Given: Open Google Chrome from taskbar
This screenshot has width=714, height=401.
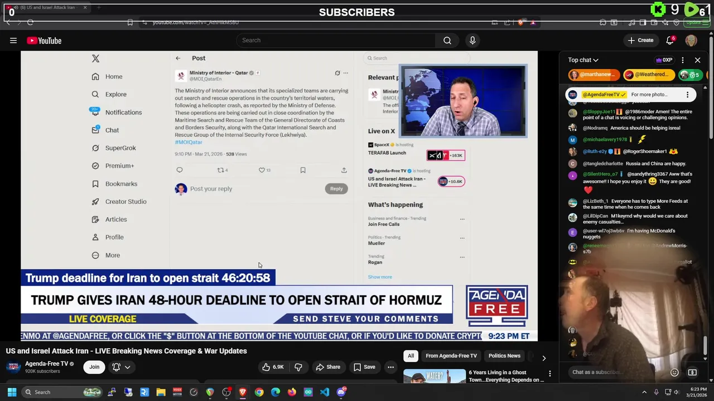Looking at the screenshot, I should point(259,392).
